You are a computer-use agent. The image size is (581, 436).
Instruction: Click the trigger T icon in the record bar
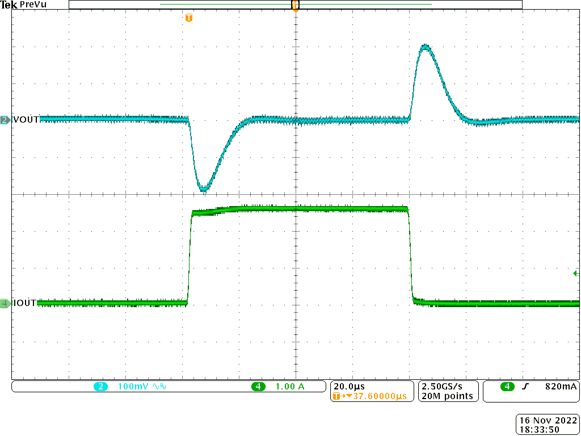tap(295, 5)
